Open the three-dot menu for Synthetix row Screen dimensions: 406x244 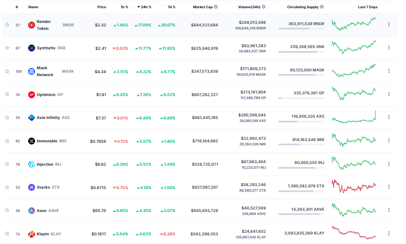(389, 48)
